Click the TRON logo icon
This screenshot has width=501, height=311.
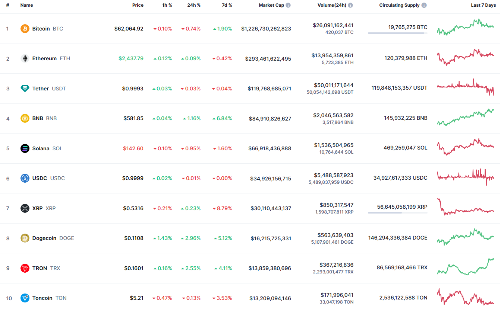25,268
